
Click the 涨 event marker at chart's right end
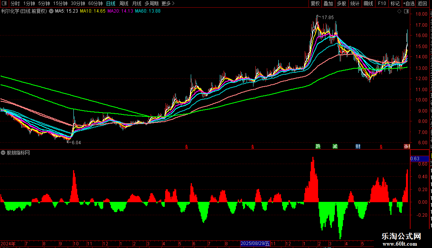pos(407,146)
